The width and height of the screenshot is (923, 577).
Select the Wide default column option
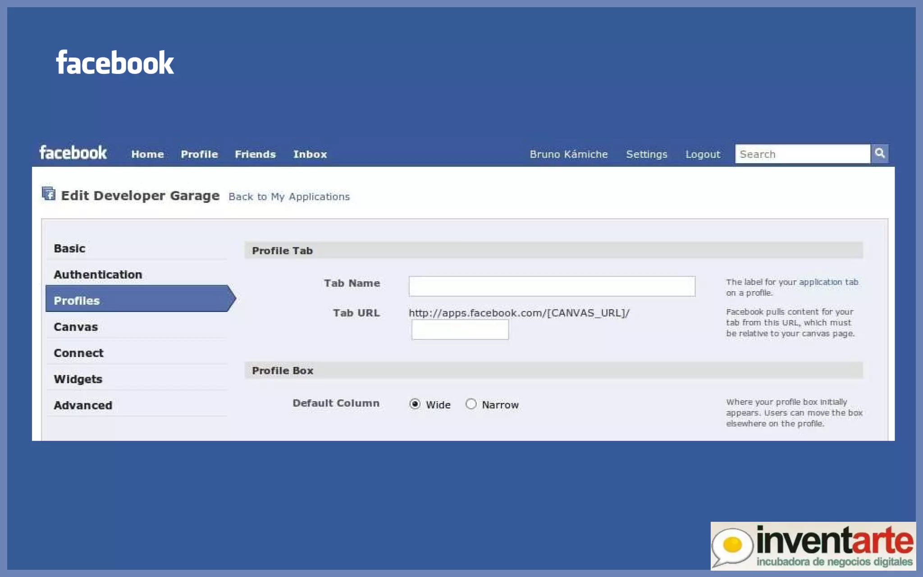pyautogui.click(x=415, y=404)
